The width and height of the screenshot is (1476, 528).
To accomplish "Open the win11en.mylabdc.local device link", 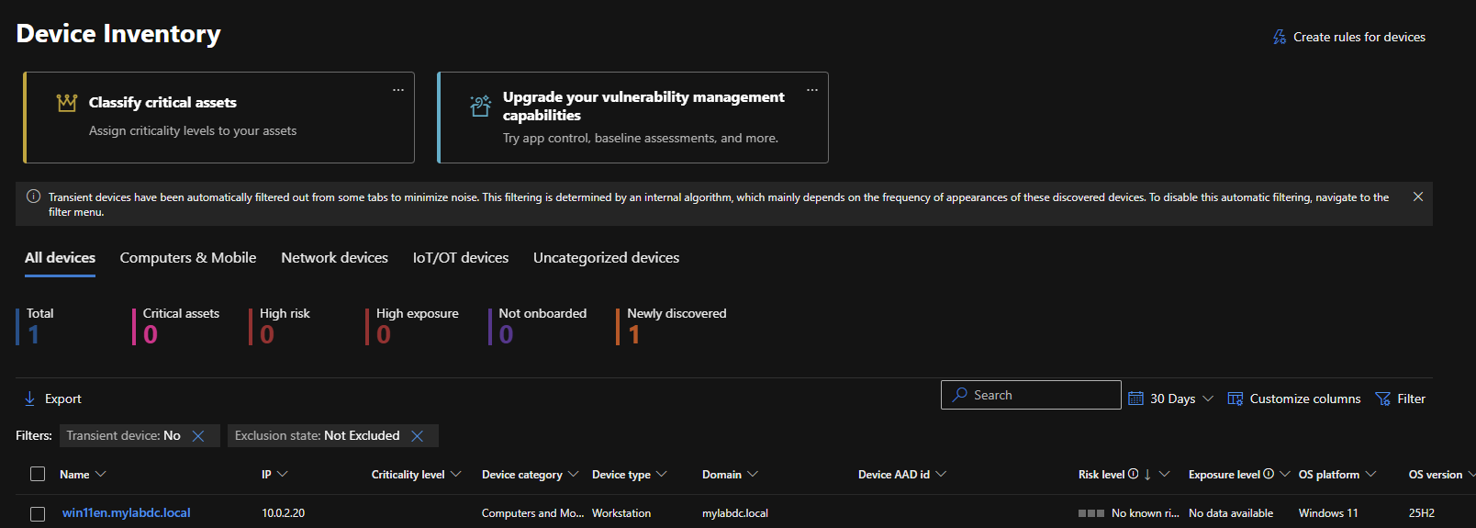I will point(127,513).
